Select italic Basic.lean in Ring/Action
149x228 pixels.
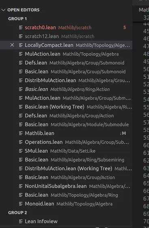66,89
